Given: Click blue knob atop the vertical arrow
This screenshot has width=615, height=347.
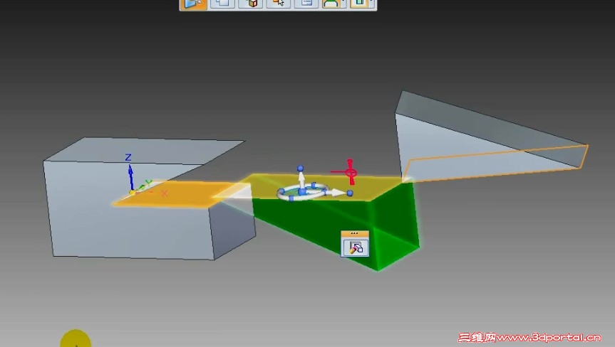Looking at the screenshot, I should click(x=301, y=169).
